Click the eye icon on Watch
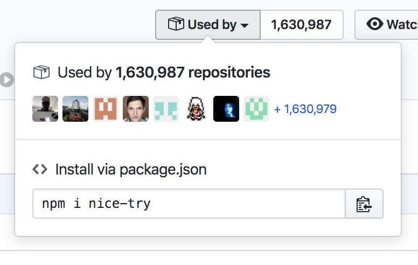Screen dimensions: 418x265 [x=374, y=24]
